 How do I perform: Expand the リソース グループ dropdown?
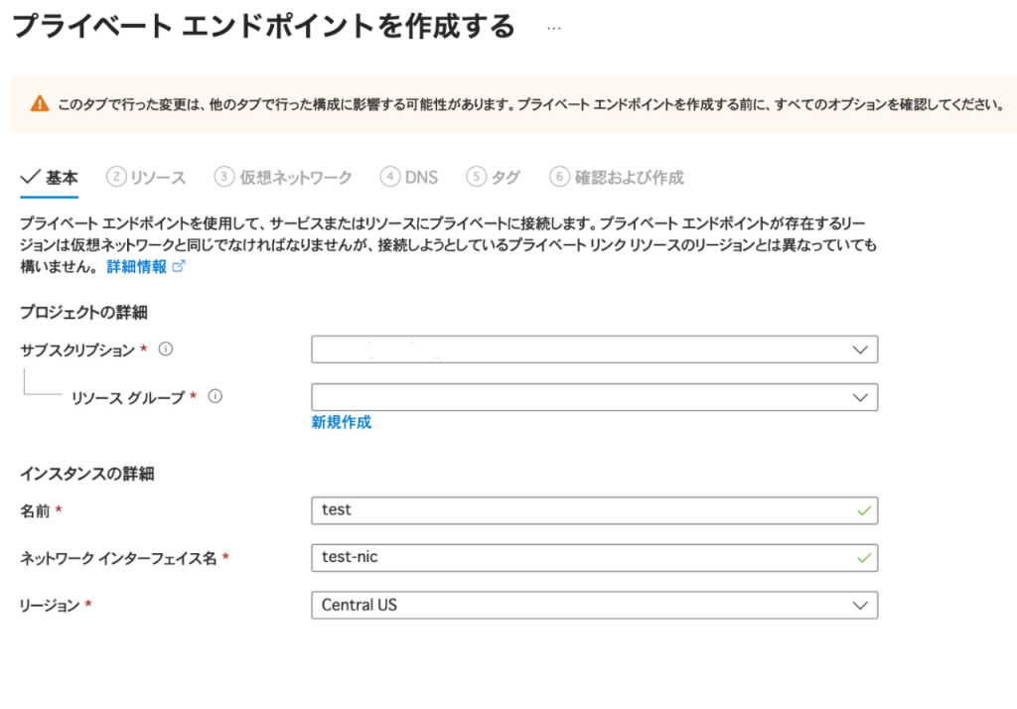[x=594, y=397]
